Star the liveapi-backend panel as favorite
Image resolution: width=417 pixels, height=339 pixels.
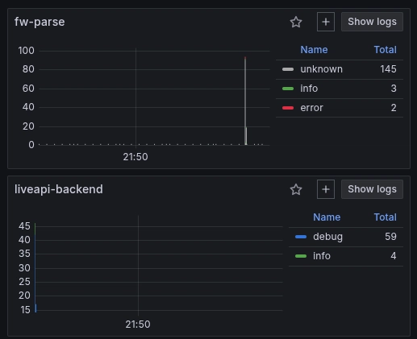pos(296,189)
